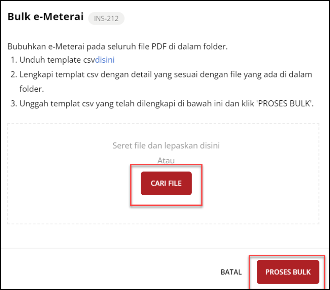Cancel with the BATAL button
Viewport: 330px width, 290px height.
tap(231, 272)
